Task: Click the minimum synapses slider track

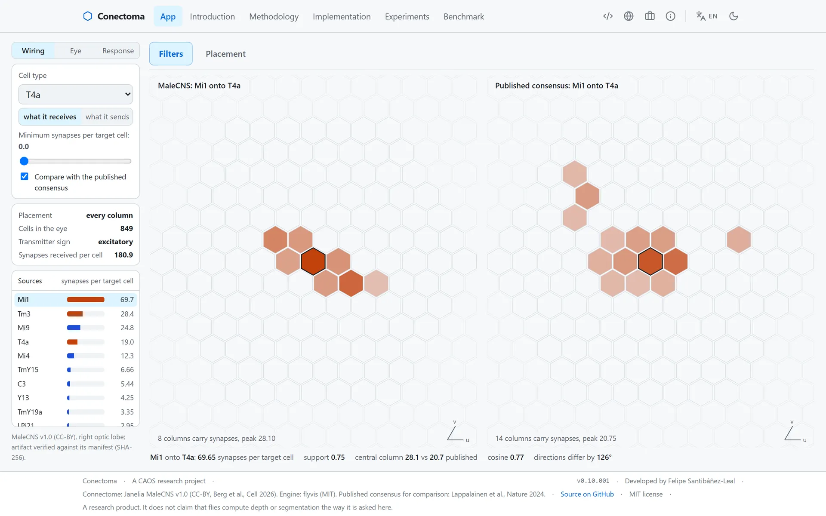Action: pos(76,161)
